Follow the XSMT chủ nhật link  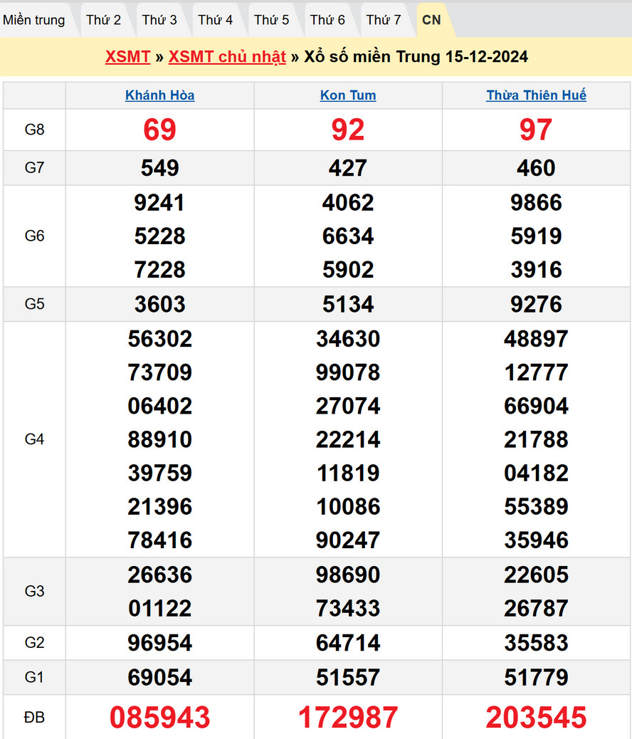[x=227, y=57]
